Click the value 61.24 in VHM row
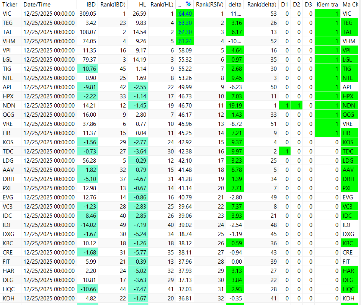The height and width of the screenshot is (305, 361). tap(185, 41)
